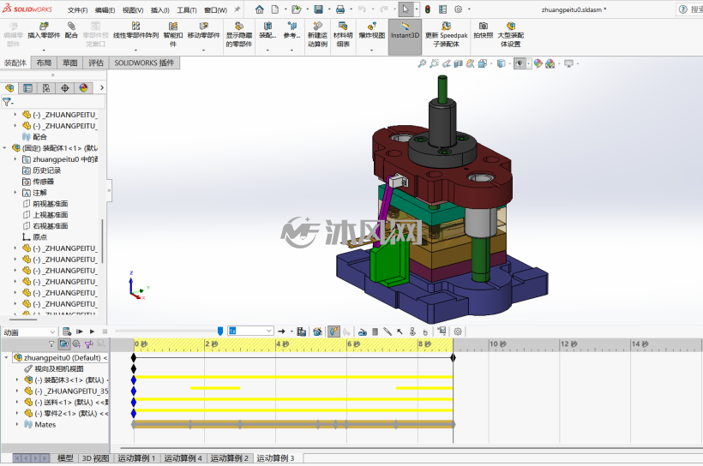Expand the Mates item in the motion tree
Image resolution: width=703 pixels, height=466 pixels.
tap(17, 424)
